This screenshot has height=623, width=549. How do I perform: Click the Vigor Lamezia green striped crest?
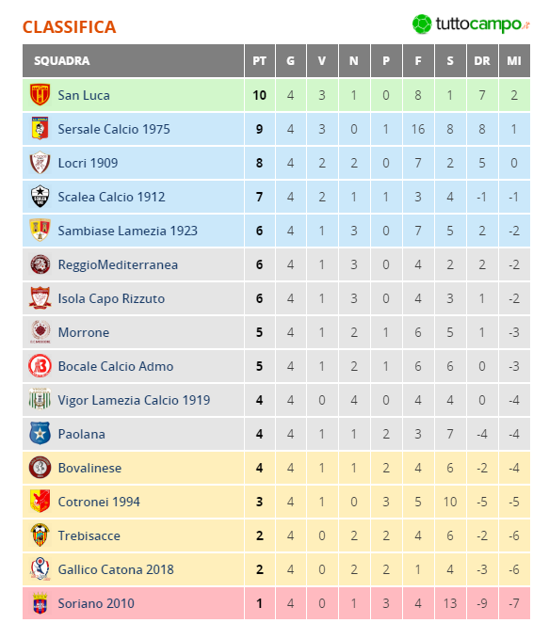tap(40, 400)
